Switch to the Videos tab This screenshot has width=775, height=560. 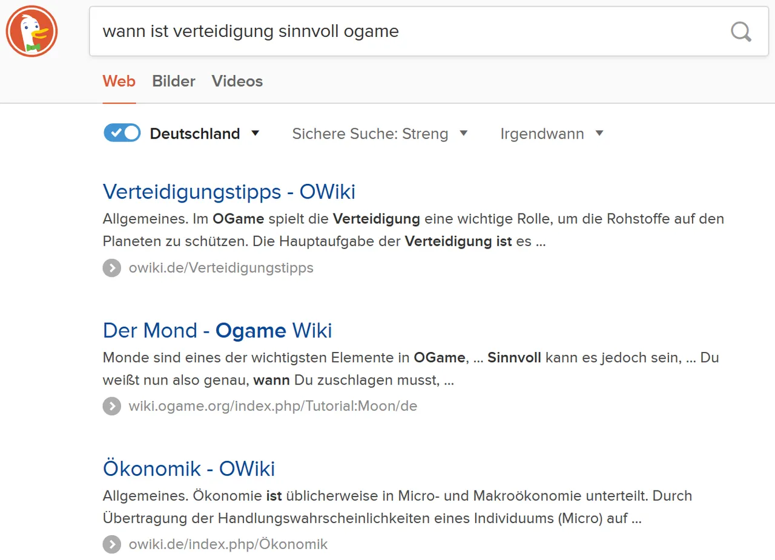237,81
